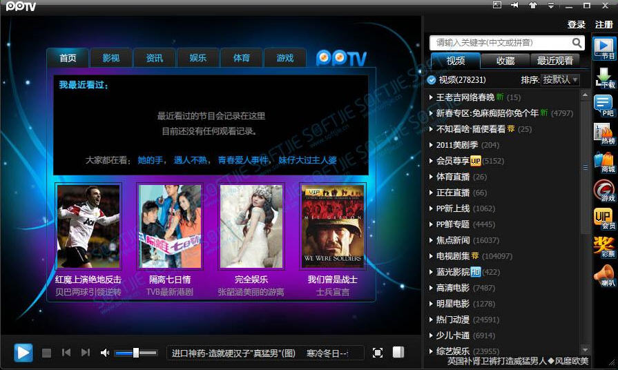The image size is (618, 370).
Task: Switch to the 资讯 tab
Action: coord(155,58)
